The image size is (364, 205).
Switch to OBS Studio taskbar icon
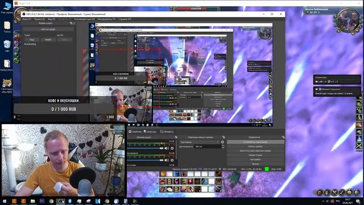[60, 201]
